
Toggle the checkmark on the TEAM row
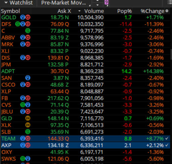click(167, 138)
